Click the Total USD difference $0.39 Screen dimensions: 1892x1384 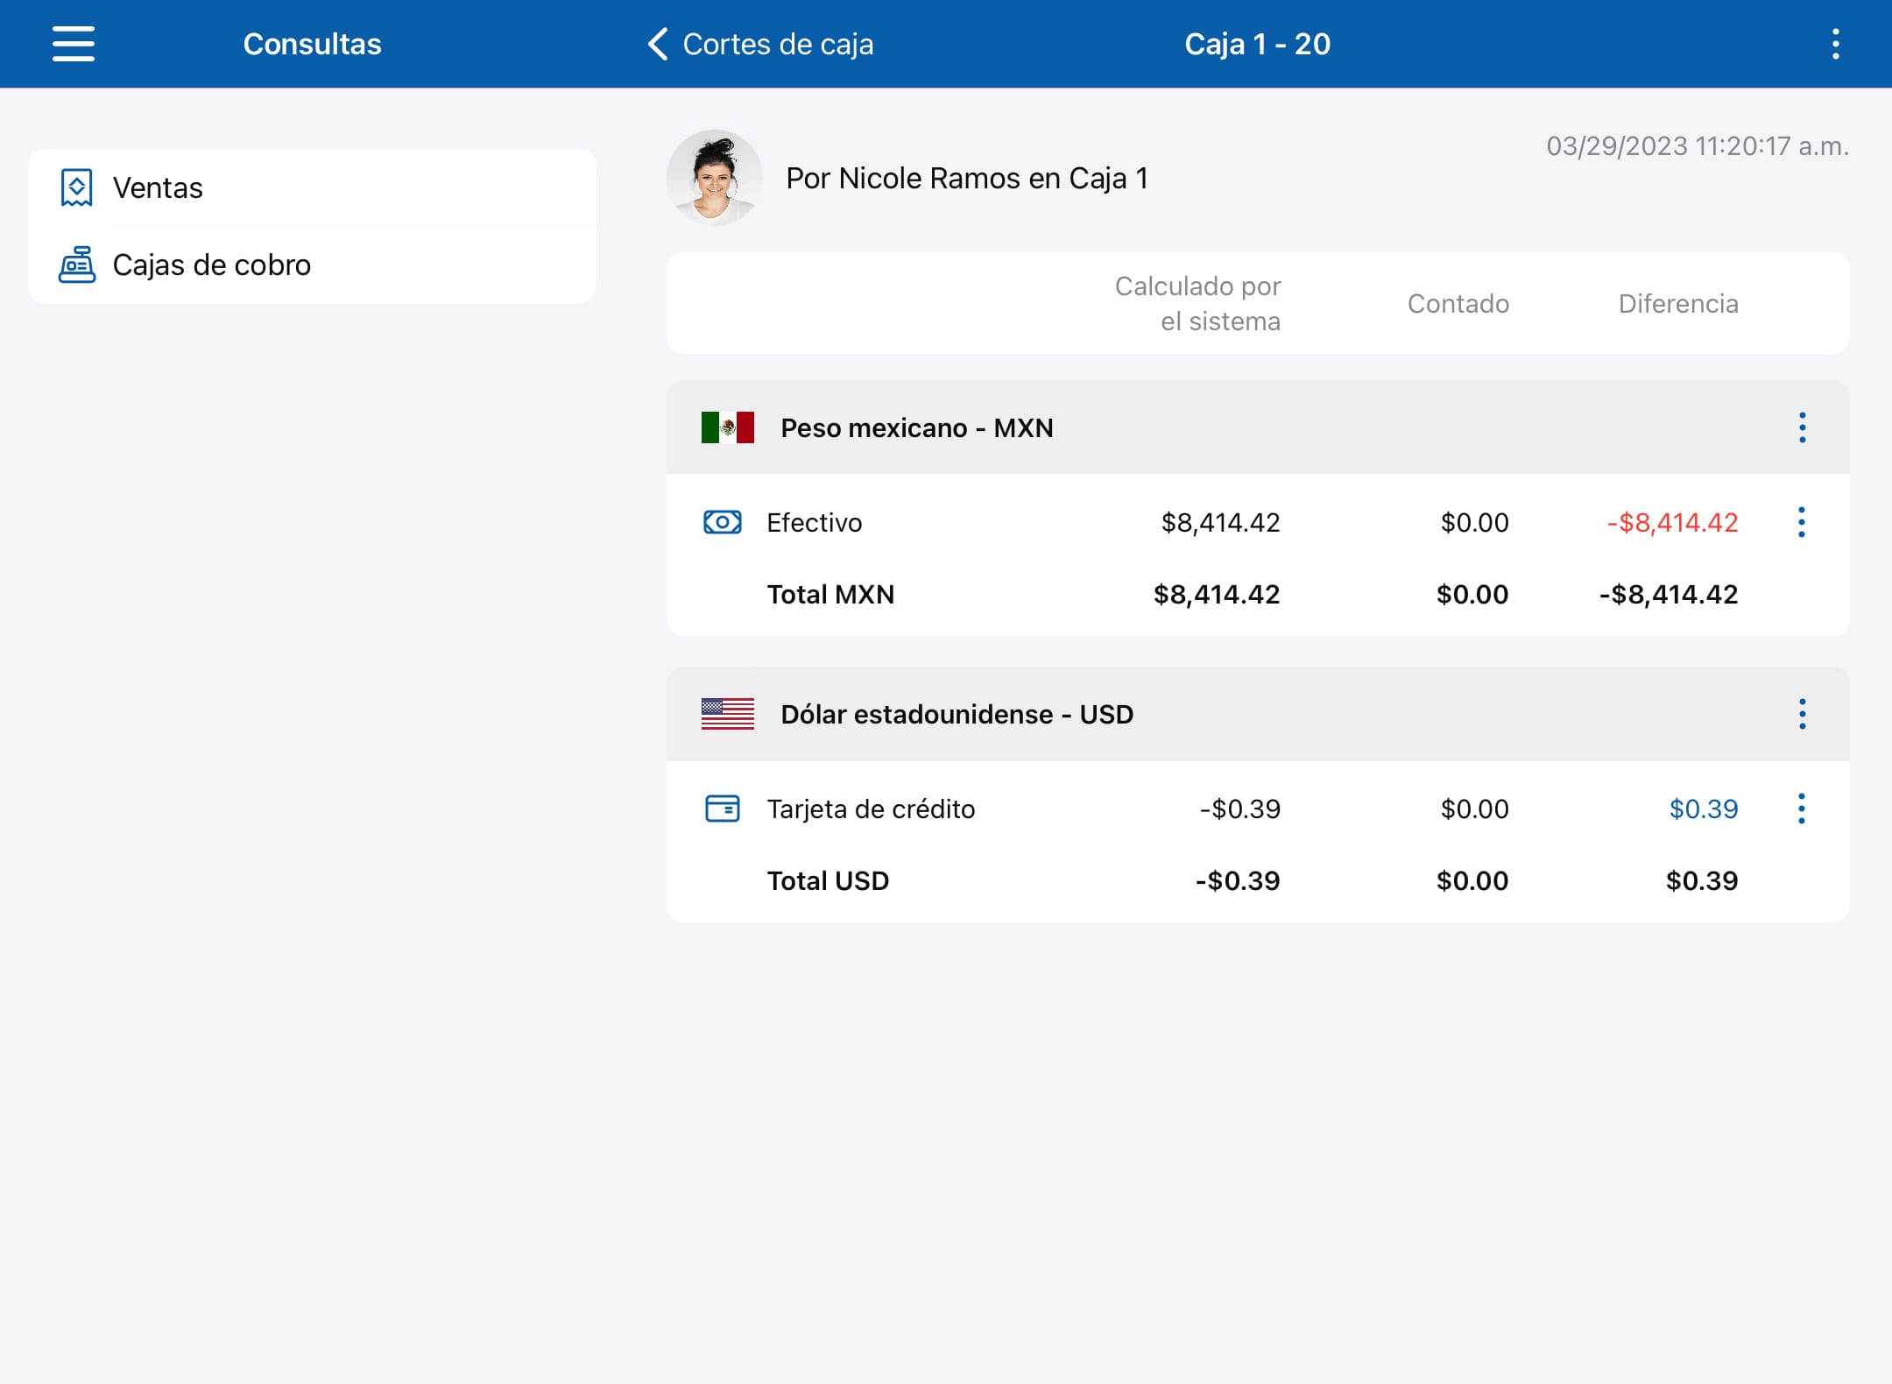(1702, 881)
